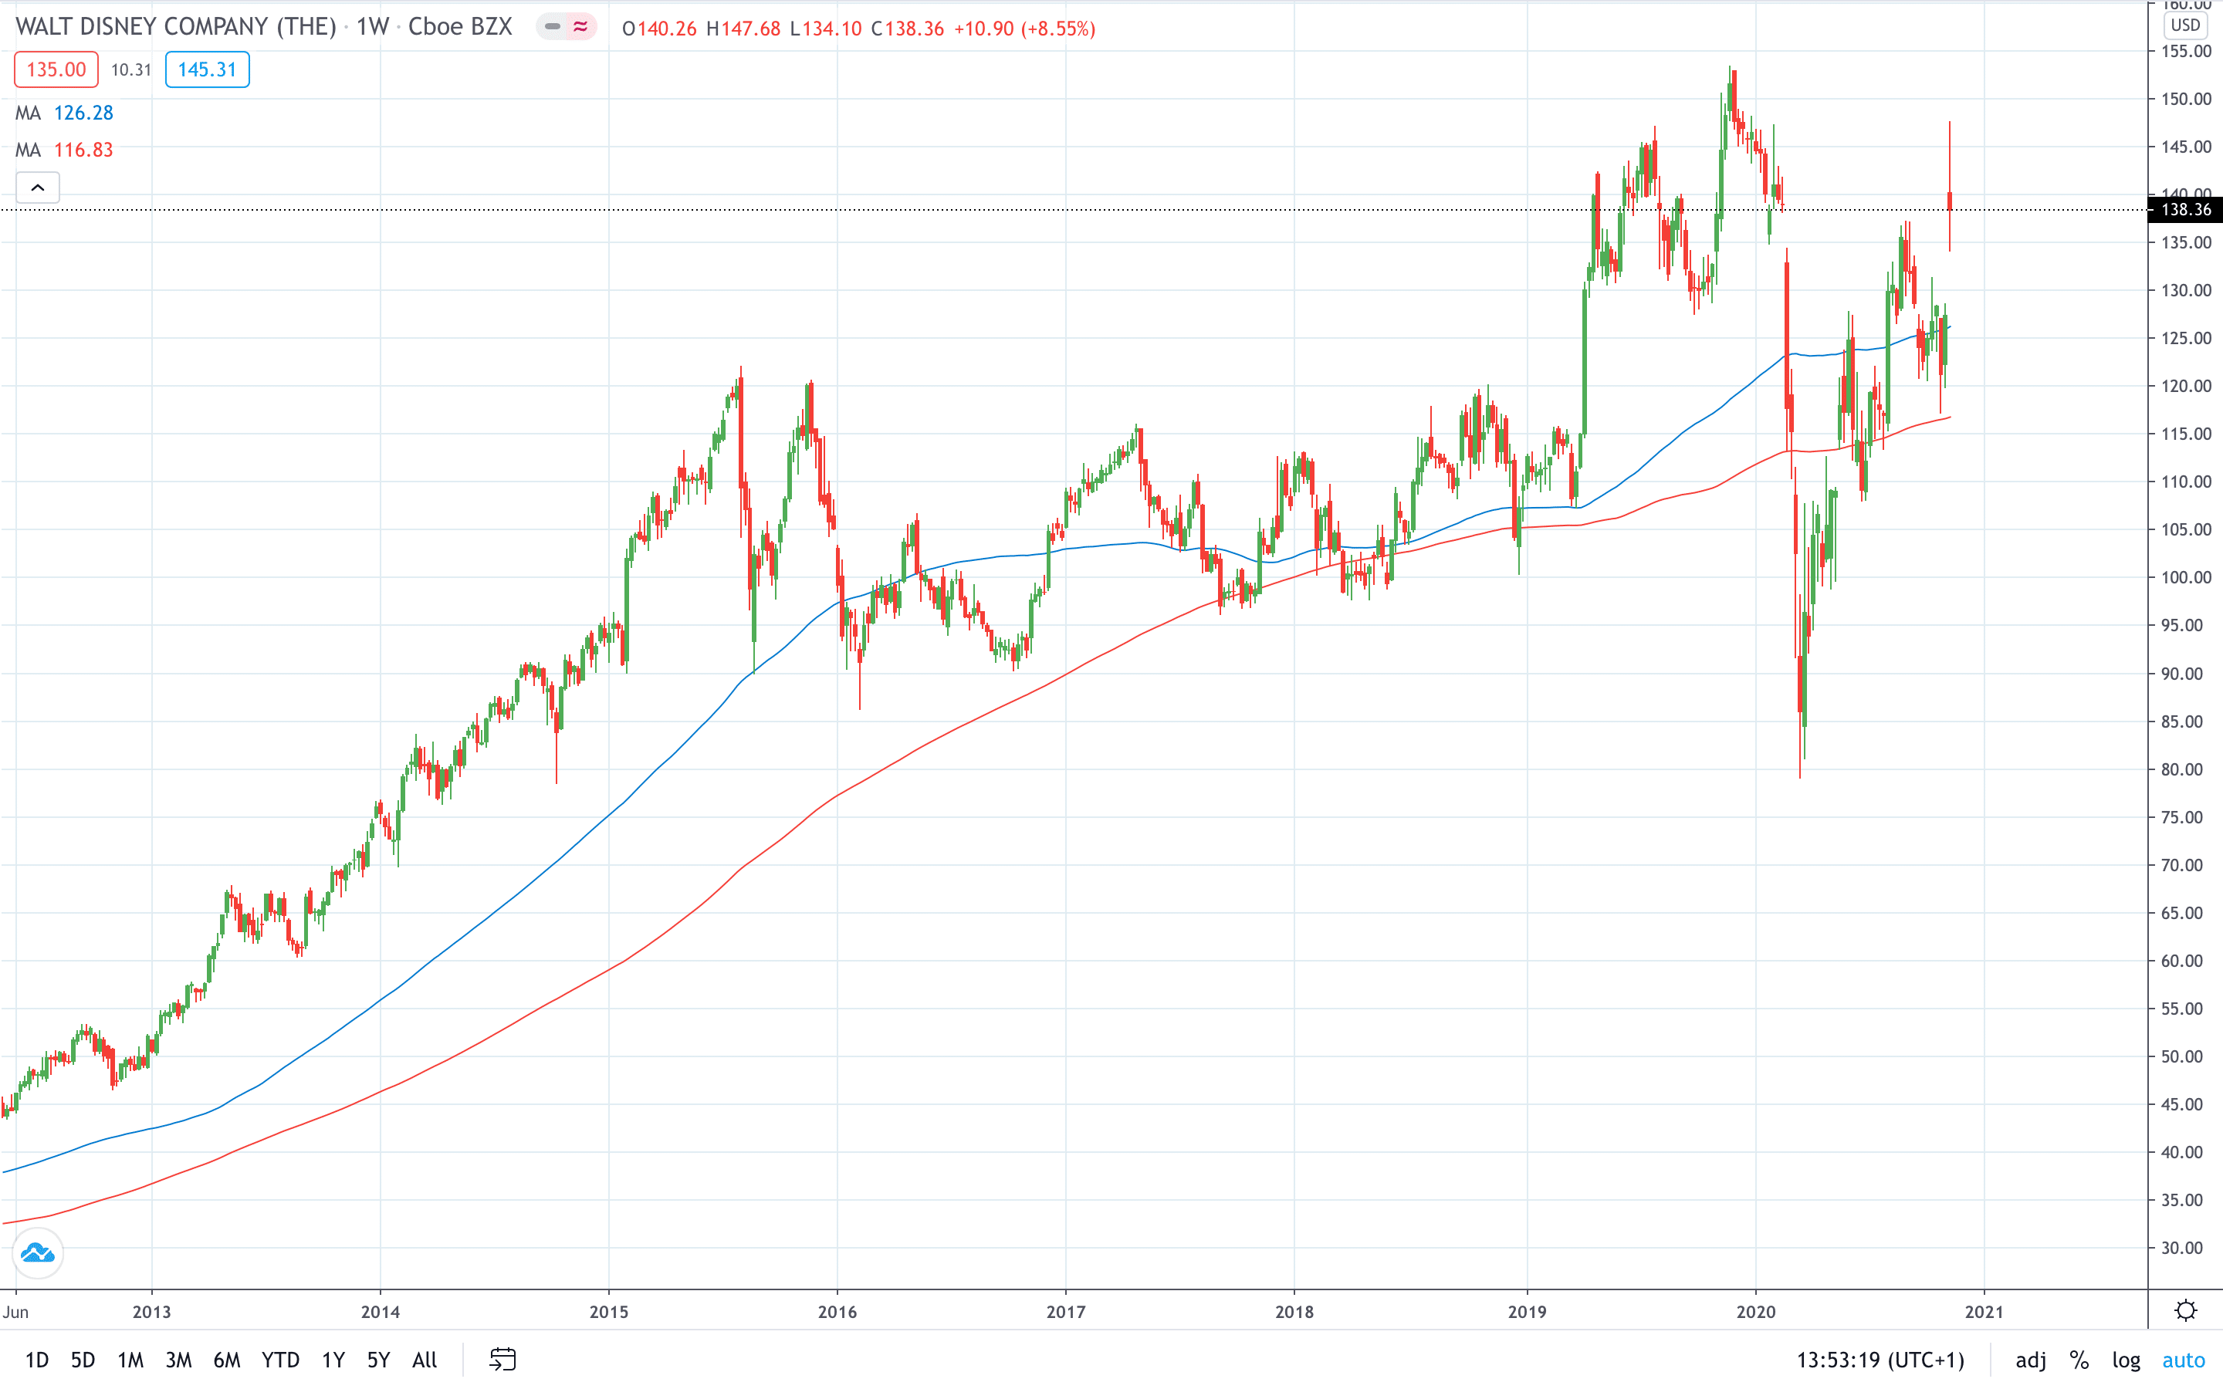Viewport: 2223px width, 1389px height.
Task: Toggle adjusted data with adj
Action: (2030, 1360)
